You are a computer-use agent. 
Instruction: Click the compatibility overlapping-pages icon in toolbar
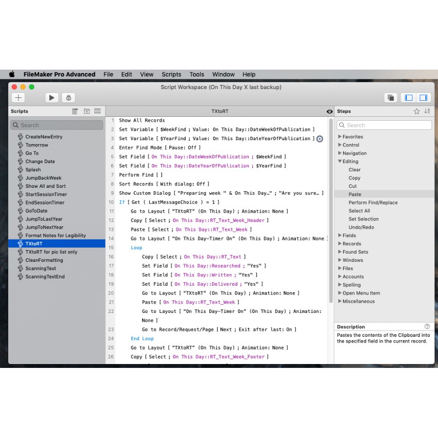391,98
